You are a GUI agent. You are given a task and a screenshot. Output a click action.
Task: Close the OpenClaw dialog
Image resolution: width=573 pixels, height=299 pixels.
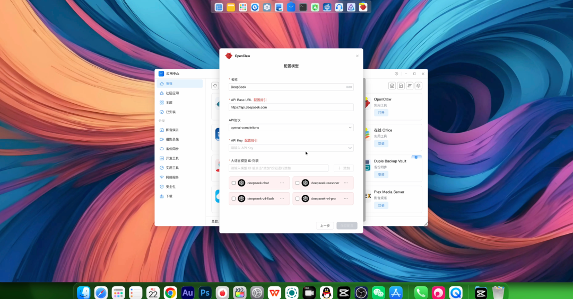[358, 56]
